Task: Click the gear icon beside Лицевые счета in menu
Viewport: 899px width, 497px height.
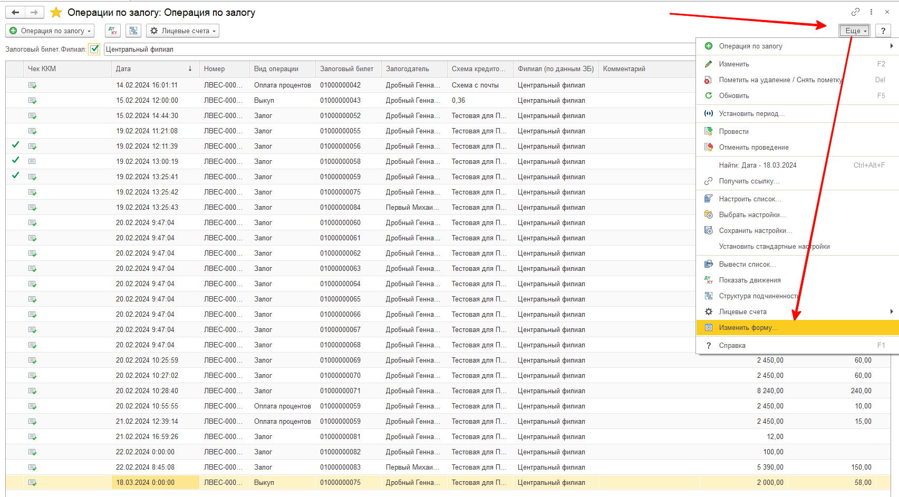Action: click(x=709, y=312)
